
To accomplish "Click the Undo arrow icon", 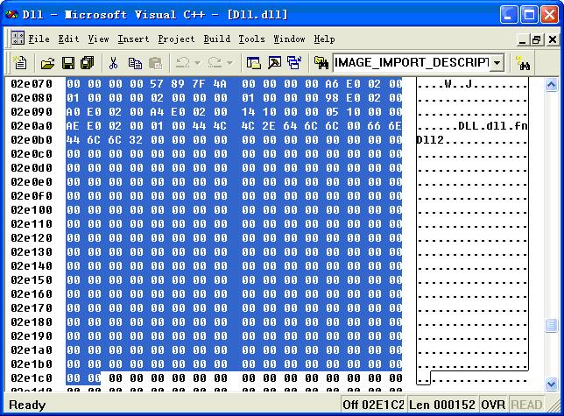I will (x=182, y=63).
